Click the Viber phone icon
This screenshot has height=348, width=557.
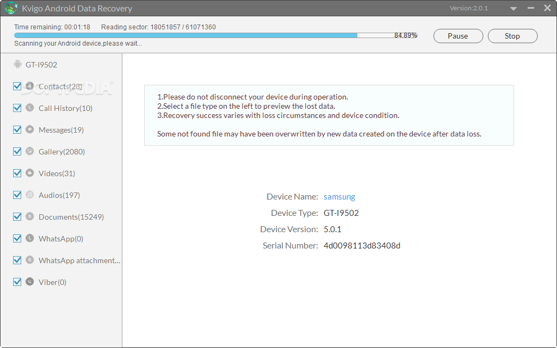30,282
